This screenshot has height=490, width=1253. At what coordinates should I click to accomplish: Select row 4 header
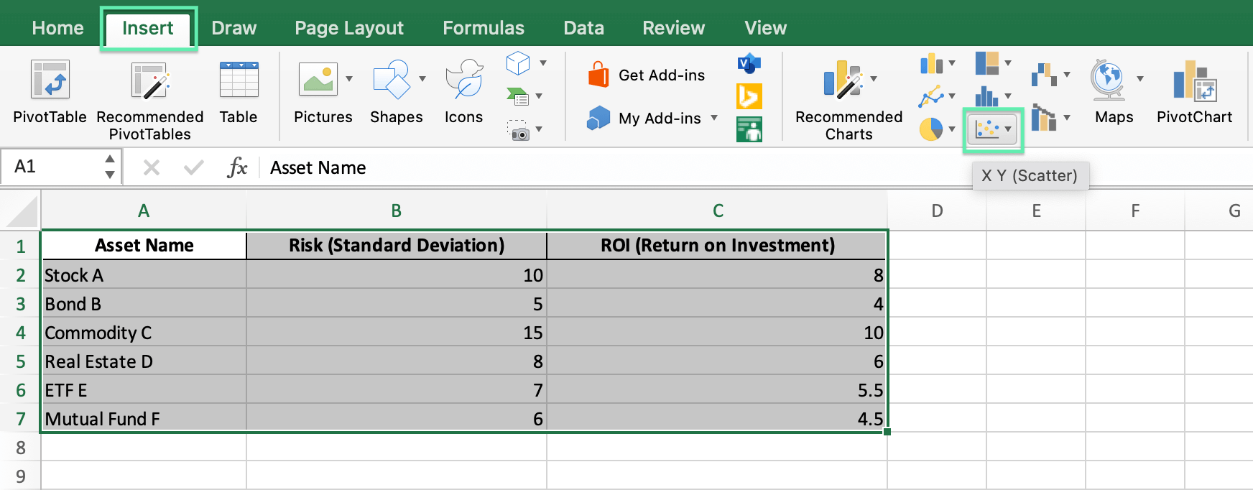[21, 333]
